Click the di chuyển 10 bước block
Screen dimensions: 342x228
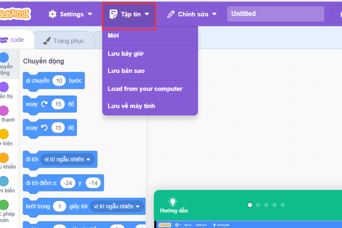click(x=54, y=81)
